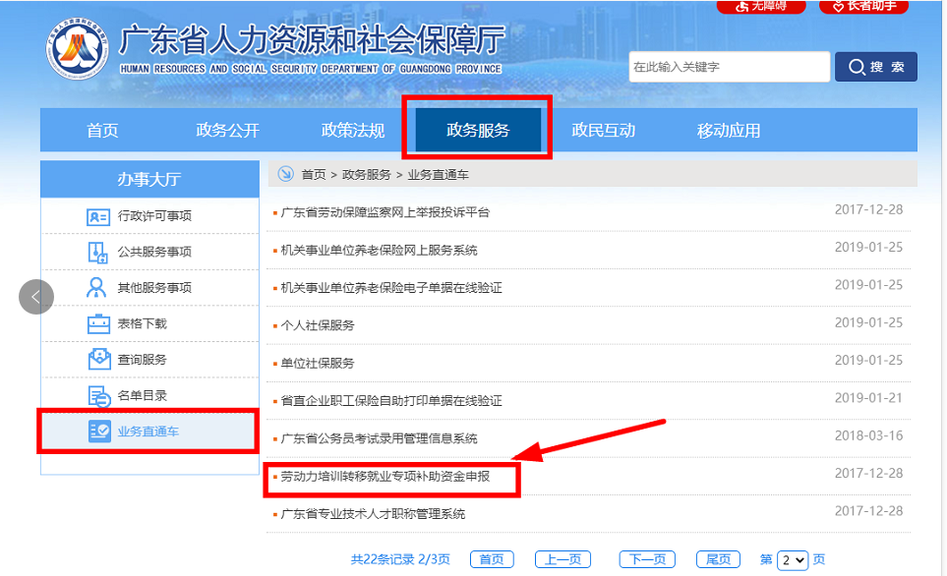This screenshot has height=576, width=947.
Task: Click the 行政许可事项 ID card icon
Action: point(97,217)
